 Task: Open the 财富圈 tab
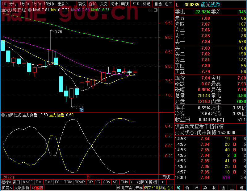[37, 188]
